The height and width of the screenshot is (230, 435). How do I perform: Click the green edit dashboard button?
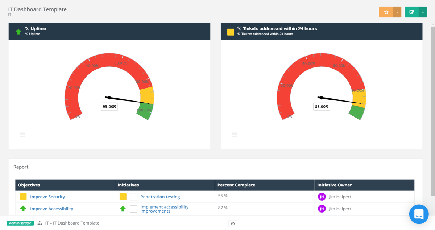pyautogui.click(x=412, y=12)
